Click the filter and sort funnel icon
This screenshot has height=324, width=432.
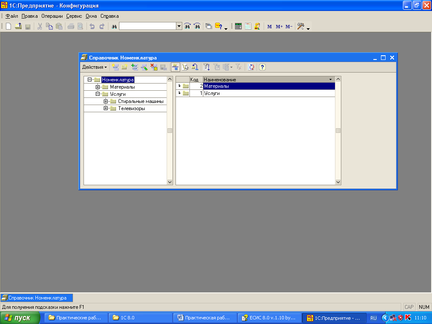pos(207,67)
